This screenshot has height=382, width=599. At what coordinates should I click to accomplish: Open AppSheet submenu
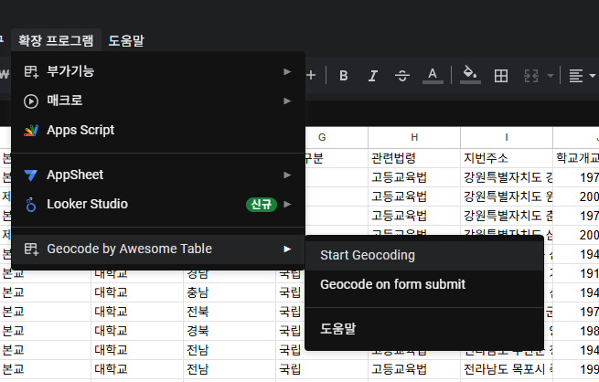(158, 175)
